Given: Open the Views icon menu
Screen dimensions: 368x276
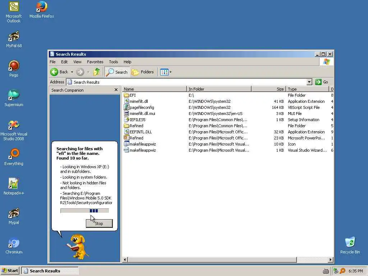Looking at the screenshot, I should (x=164, y=72).
